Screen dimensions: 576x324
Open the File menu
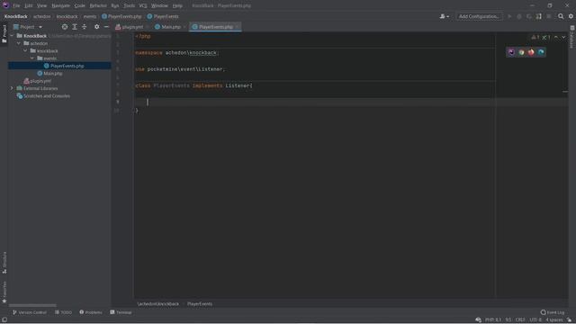[x=16, y=5]
